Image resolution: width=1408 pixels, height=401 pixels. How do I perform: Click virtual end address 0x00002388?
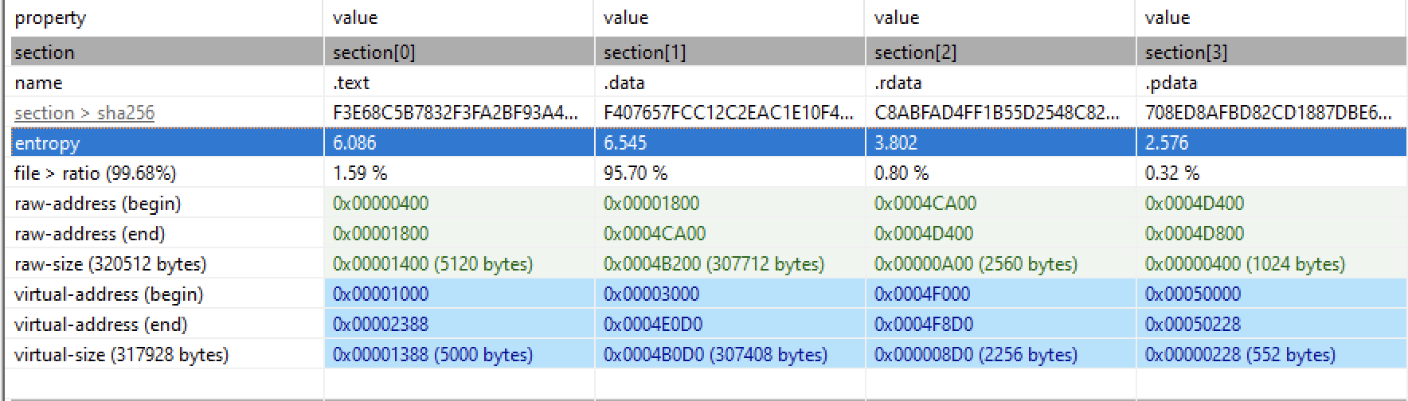(x=381, y=325)
